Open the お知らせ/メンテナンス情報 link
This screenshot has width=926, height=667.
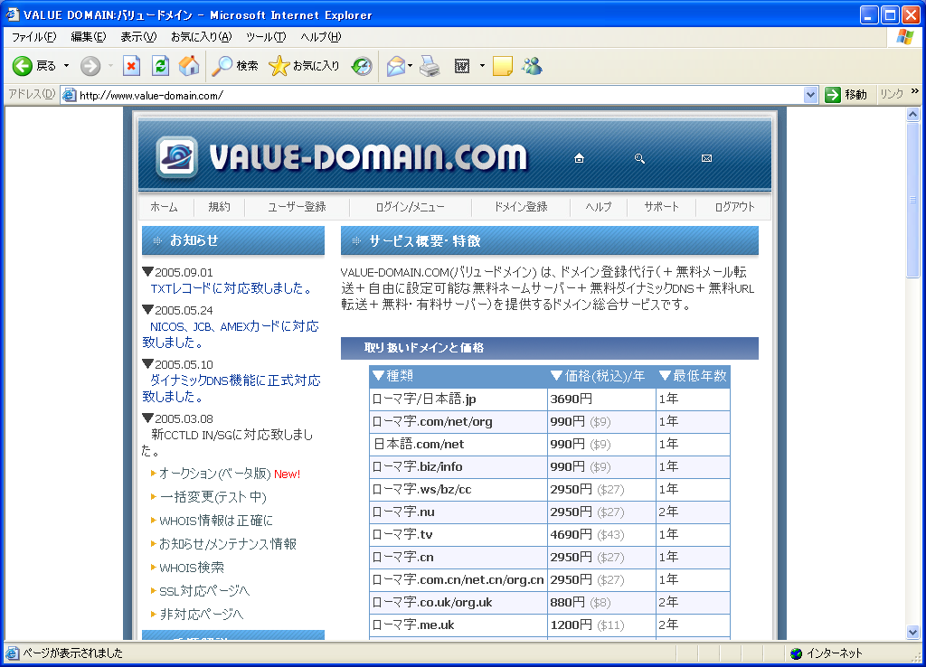228,544
